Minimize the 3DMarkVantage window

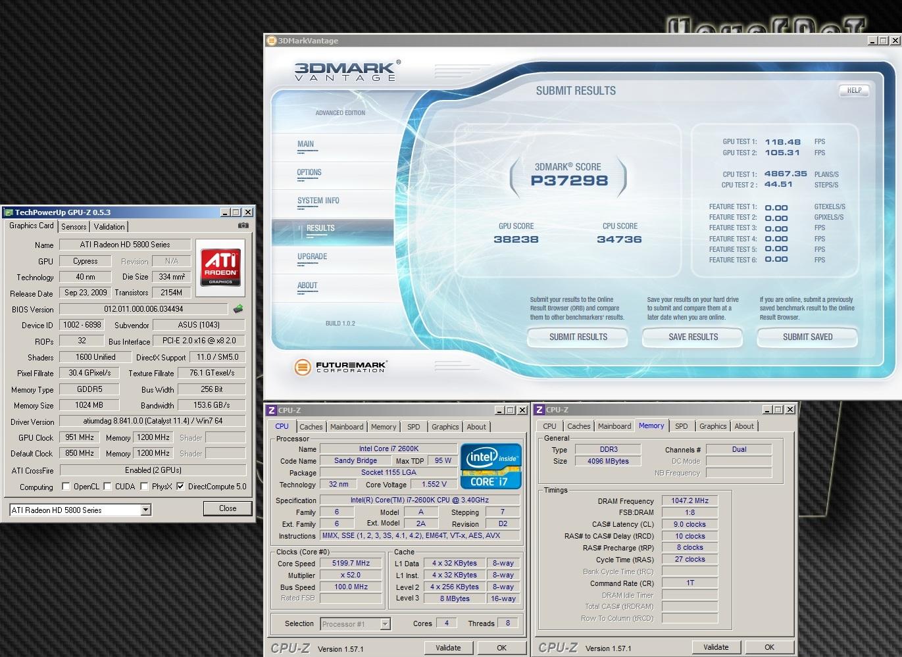[x=872, y=41]
